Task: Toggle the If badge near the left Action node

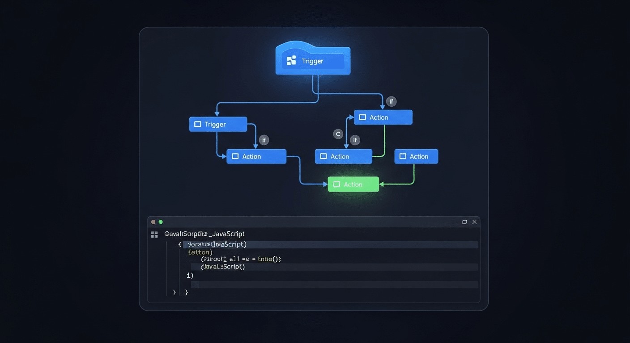Action: coord(264,140)
